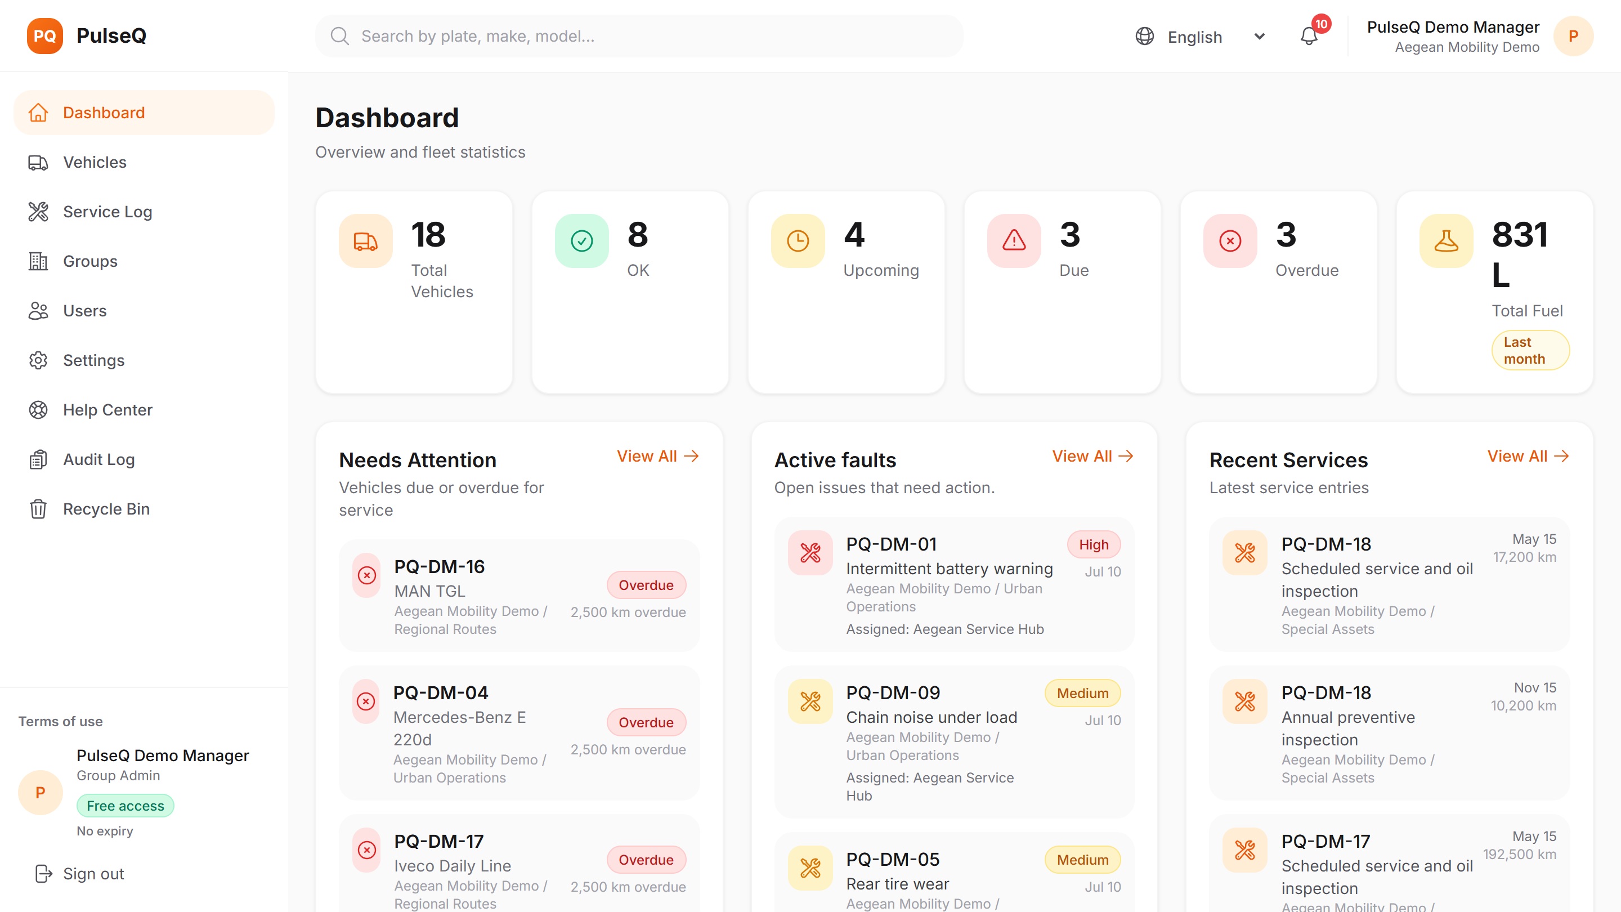Open the Dashboard menu item

click(x=144, y=113)
